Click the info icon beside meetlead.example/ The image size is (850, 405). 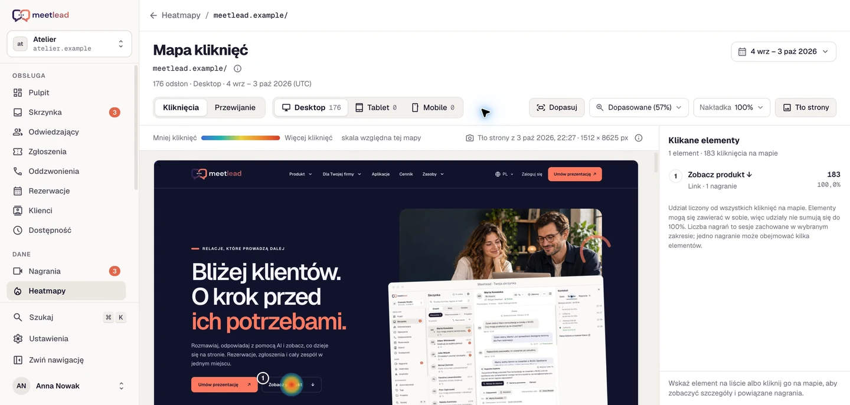[237, 68]
